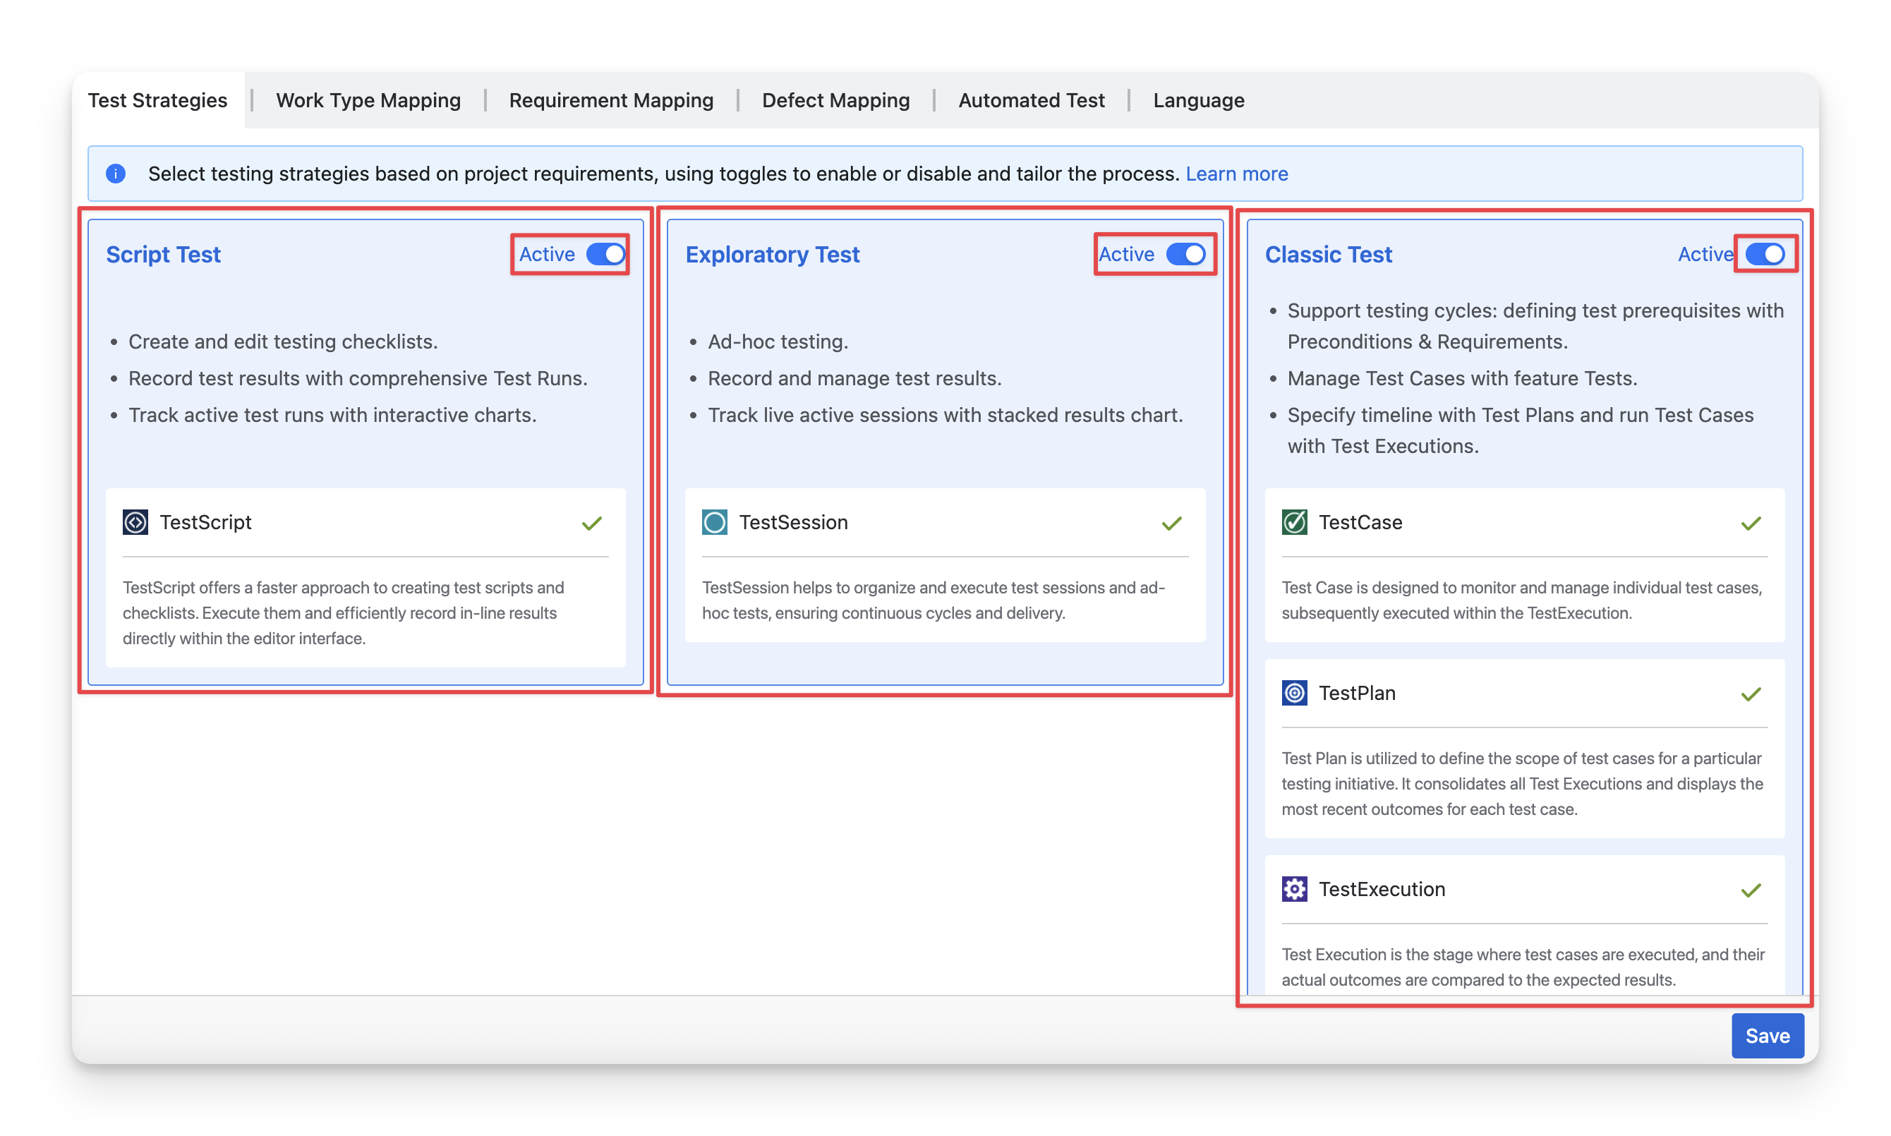Click green checkmark beside TestPlan
This screenshot has height=1136, width=1891.
(1751, 694)
